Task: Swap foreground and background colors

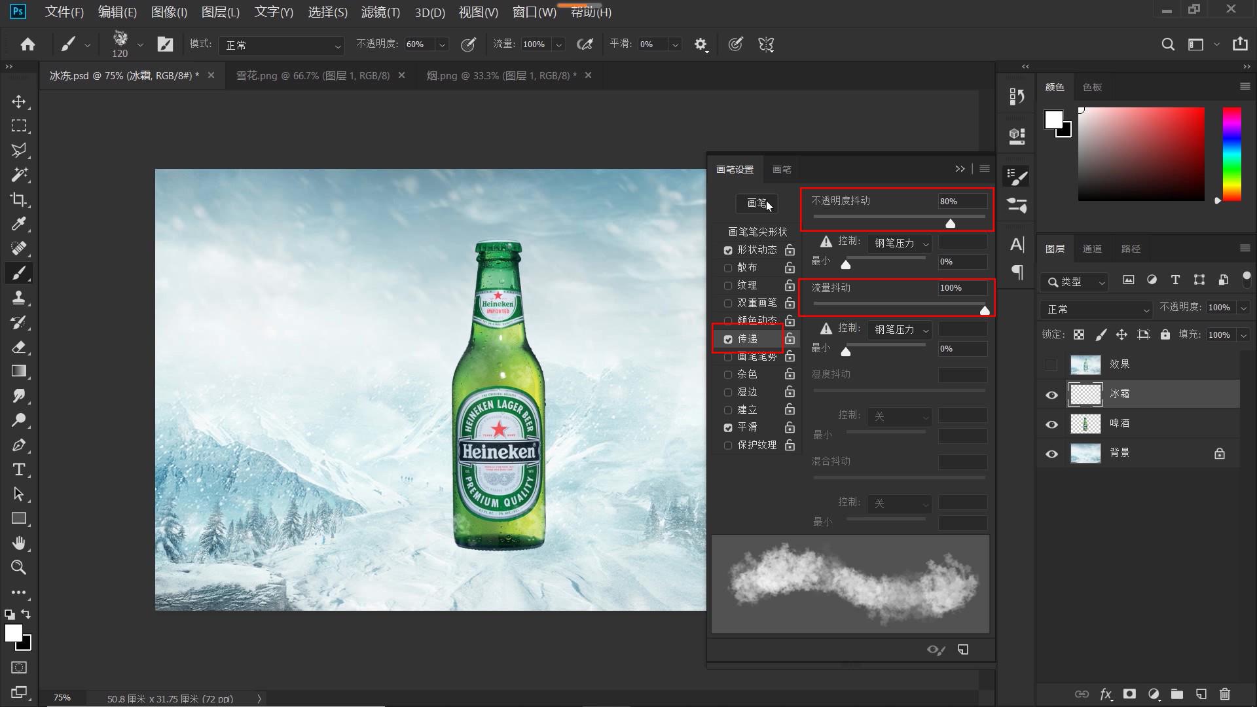Action: pyautogui.click(x=26, y=614)
